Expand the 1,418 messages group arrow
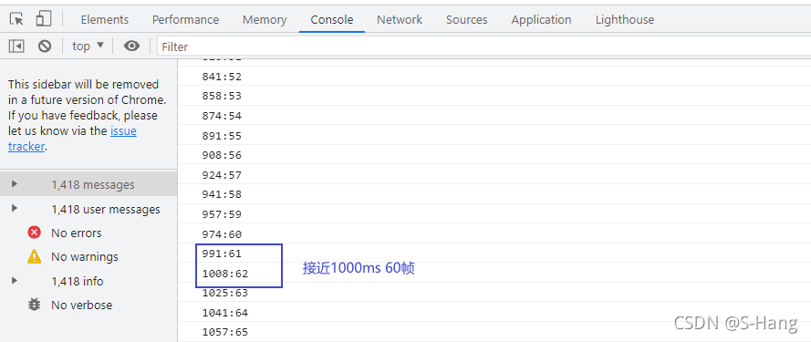 (15, 184)
